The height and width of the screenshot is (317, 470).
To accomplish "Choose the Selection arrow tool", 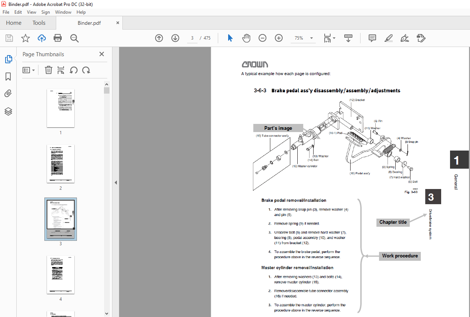I will 230,38.
